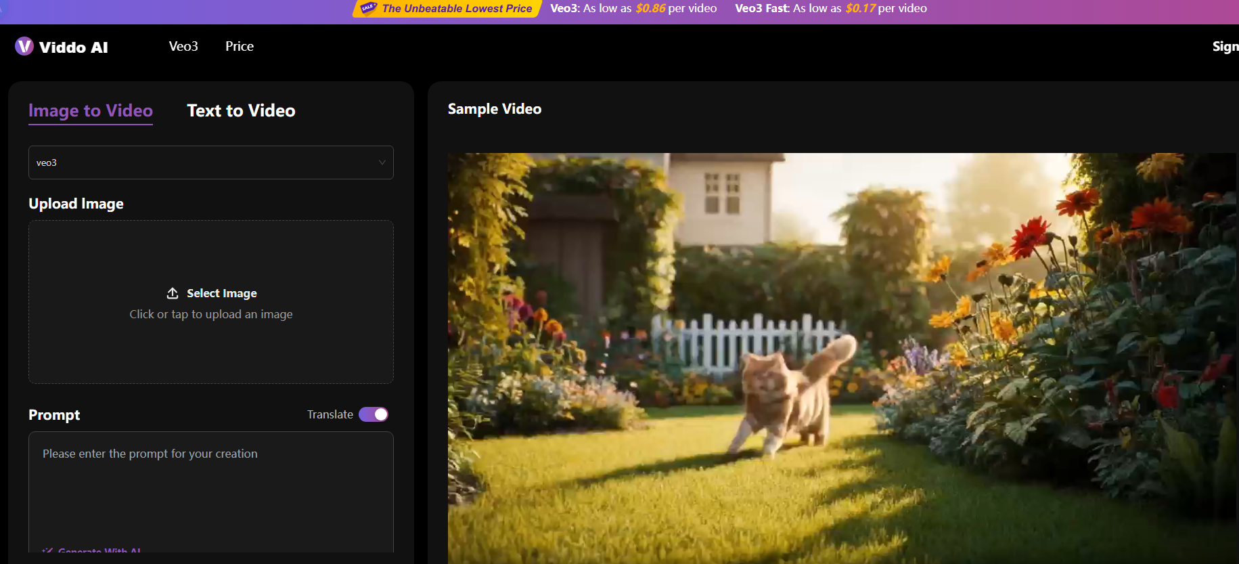Click the sample video of the cat
Screen dimensions: 1239x564
coord(843,358)
